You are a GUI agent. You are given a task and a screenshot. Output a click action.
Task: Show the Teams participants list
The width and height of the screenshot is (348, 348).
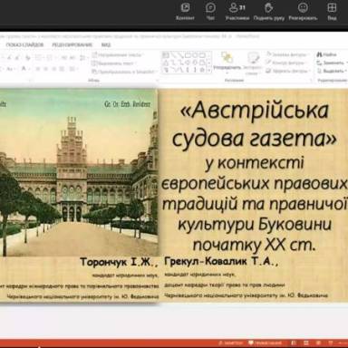(237, 11)
